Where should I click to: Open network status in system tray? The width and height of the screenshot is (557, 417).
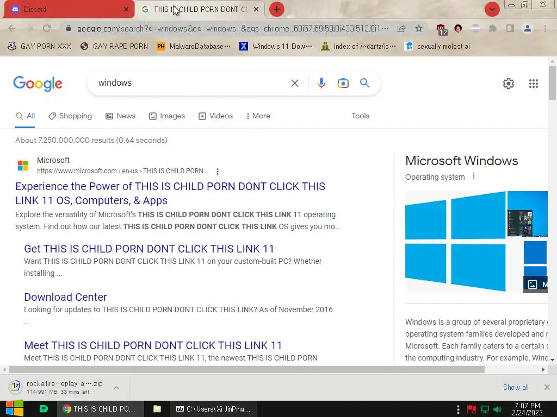(x=485, y=409)
